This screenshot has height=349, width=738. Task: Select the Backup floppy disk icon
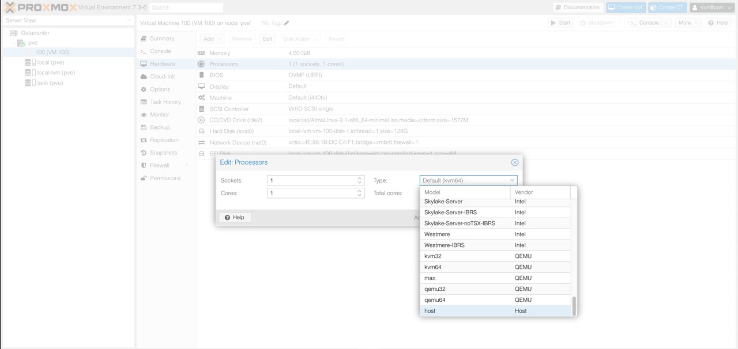pyautogui.click(x=144, y=127)
